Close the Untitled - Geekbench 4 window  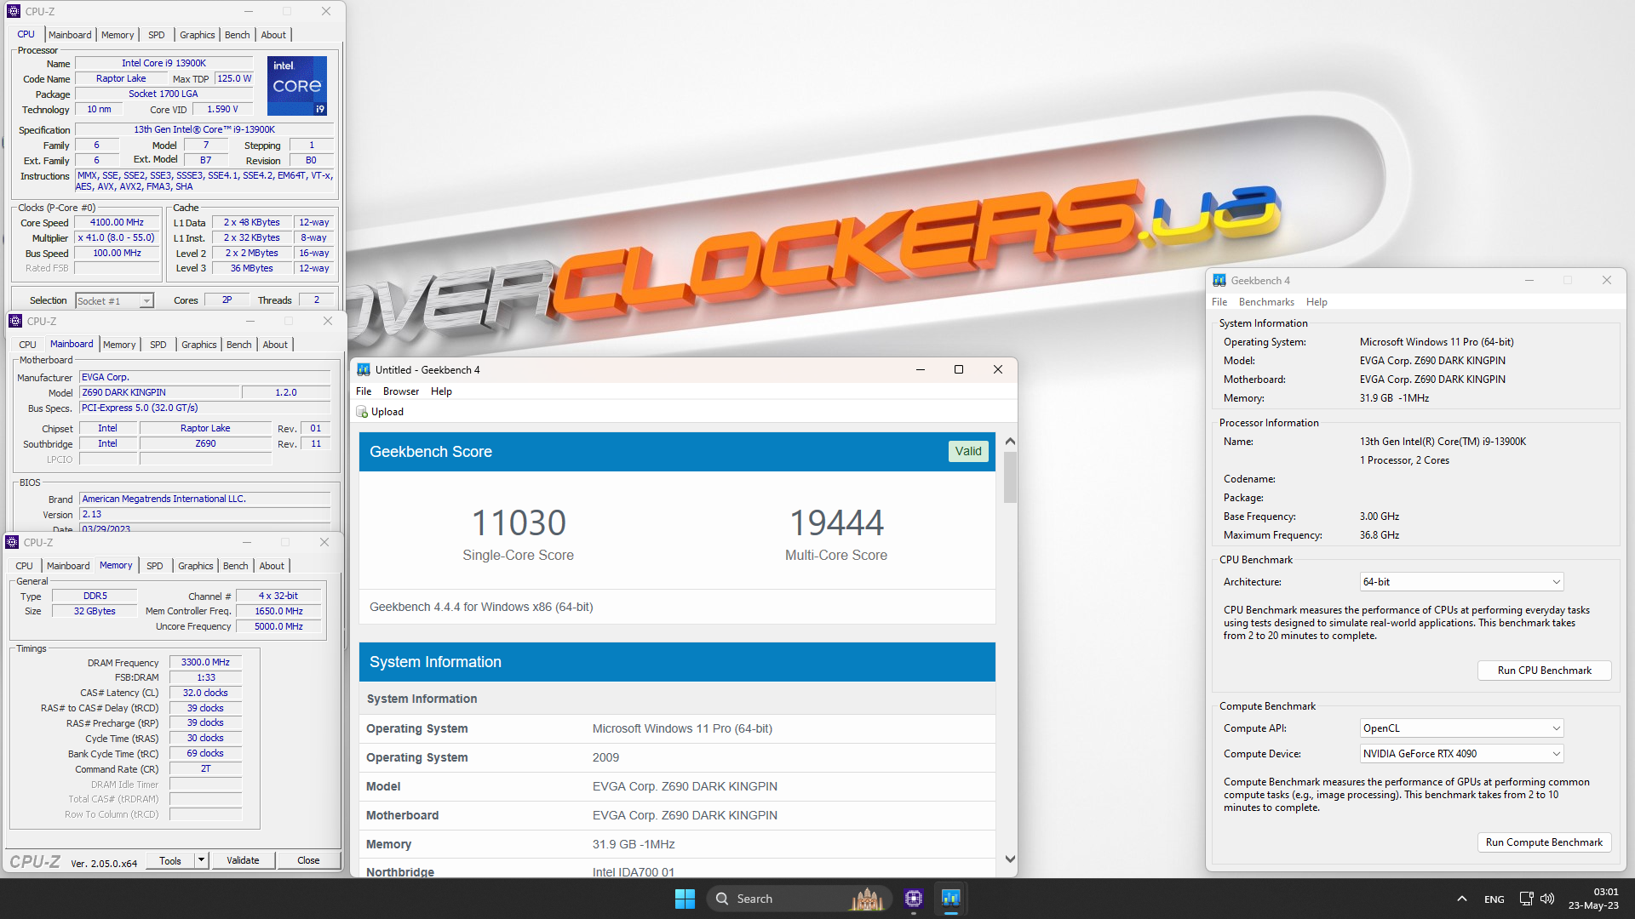point(998,369)
